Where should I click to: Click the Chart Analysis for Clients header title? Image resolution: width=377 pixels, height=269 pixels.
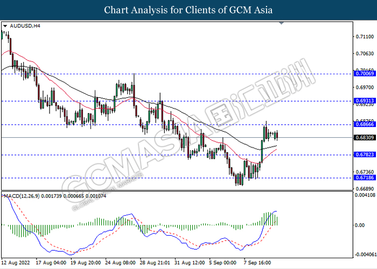point(188,10)
